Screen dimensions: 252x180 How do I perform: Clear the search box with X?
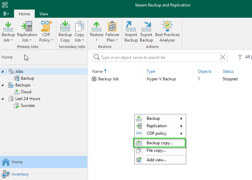(223, 57)
